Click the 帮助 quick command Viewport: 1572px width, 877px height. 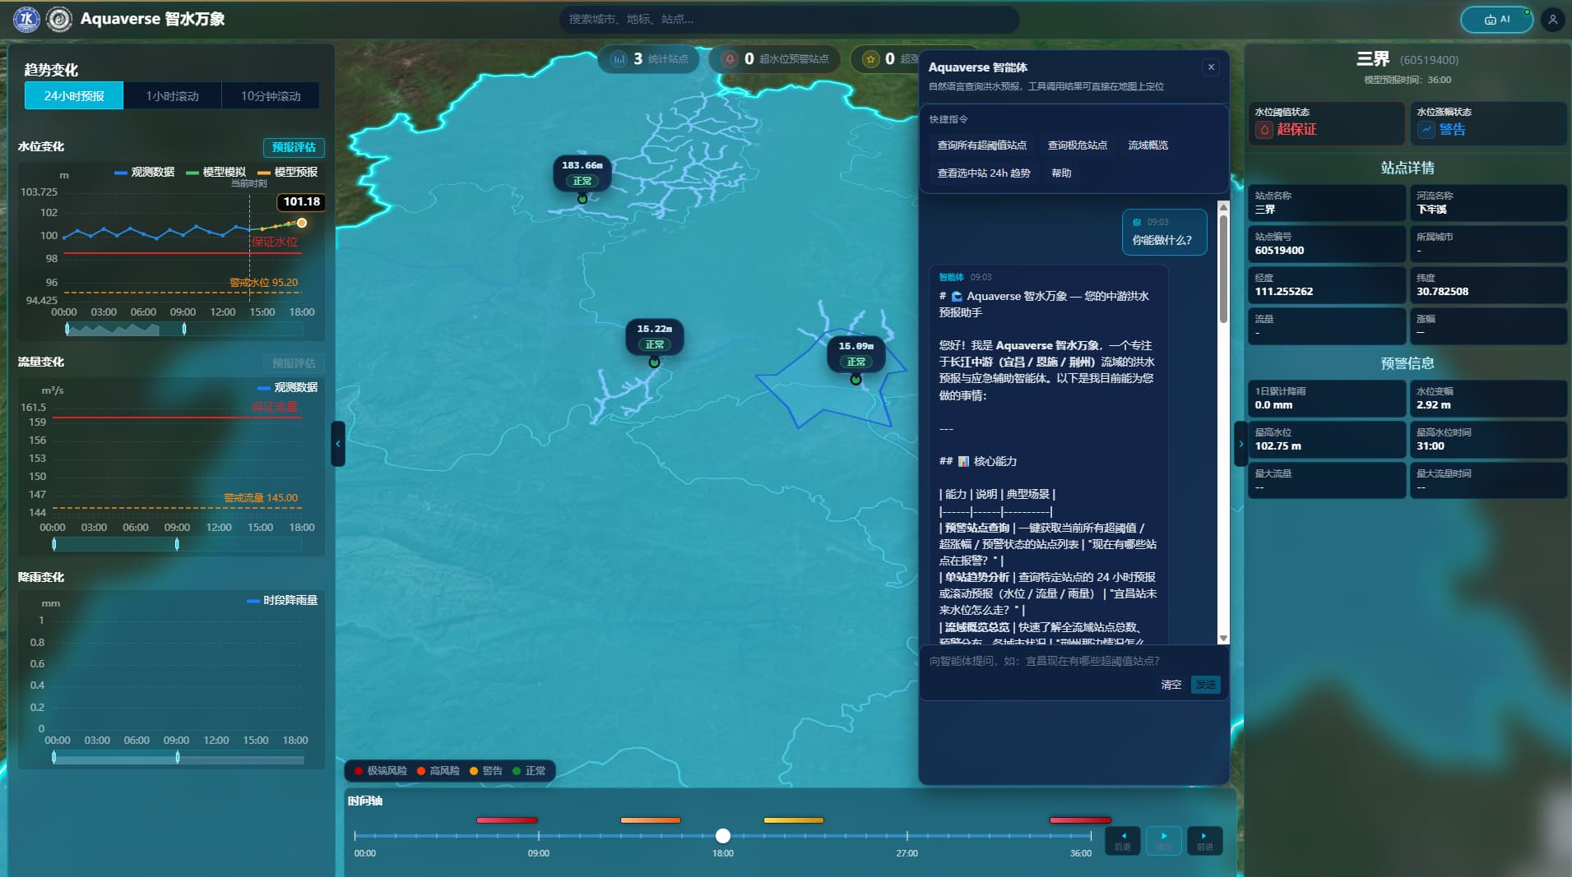[1061, 173]
